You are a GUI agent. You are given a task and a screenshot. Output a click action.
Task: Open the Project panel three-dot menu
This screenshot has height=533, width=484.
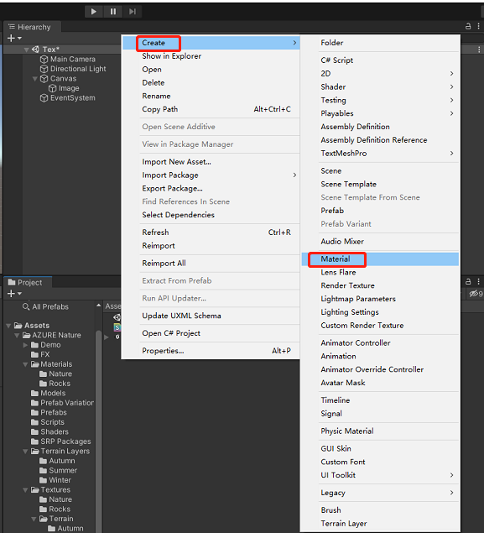pos(479,281)
